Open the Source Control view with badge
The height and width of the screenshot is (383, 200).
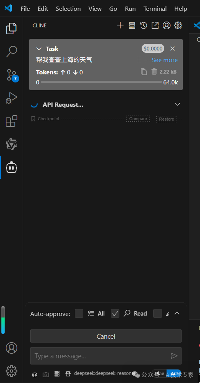(x=11, y=75)
